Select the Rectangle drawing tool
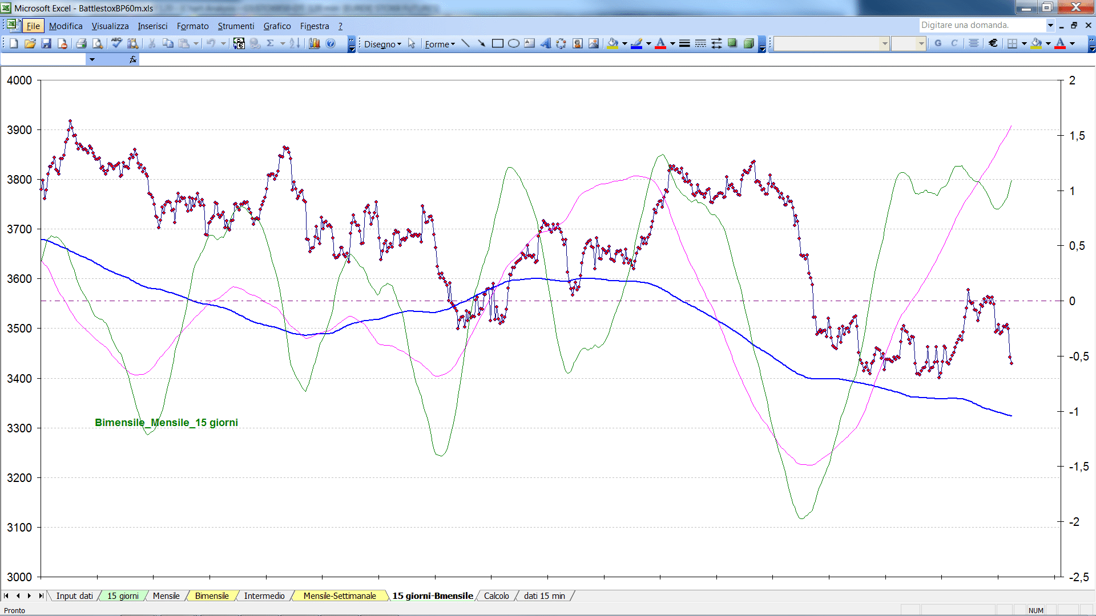Image resolution: width=1096 pixels, height=616 pixels. tap(497, 43)
